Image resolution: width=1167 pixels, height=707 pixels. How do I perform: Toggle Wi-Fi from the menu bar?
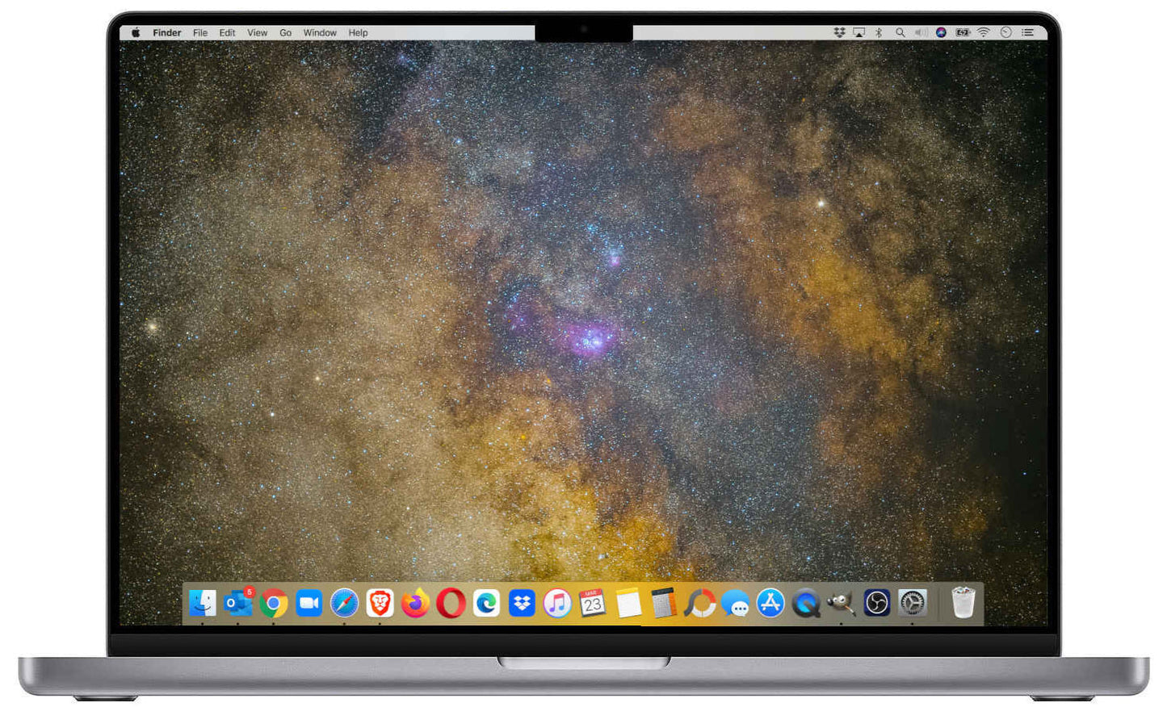click(x=983, y=32)
